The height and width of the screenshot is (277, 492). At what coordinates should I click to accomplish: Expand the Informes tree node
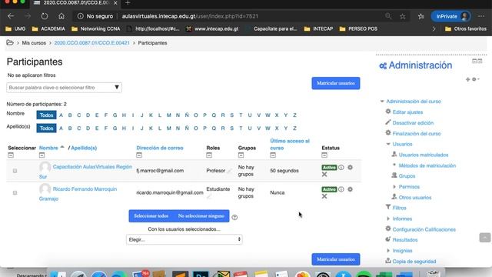coord(388,219)
